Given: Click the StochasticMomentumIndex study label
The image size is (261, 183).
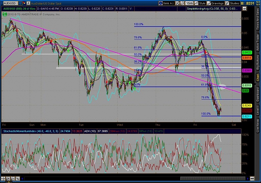Looking at the screenshot, I should pyautogui.click(x=31, y=131).
